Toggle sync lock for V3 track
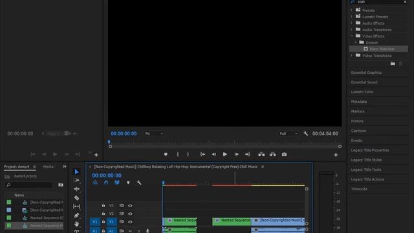The width and height of the screenshot is (414, 233). (122, 205)
